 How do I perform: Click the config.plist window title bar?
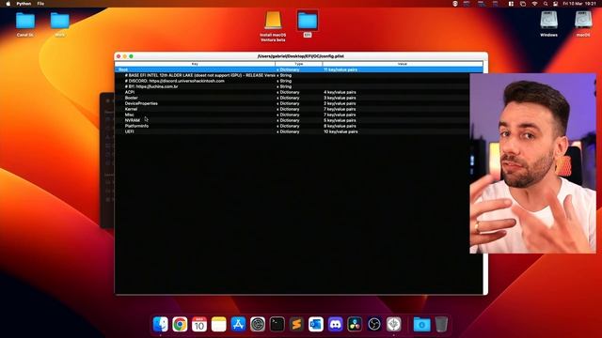tap(301, 56)
